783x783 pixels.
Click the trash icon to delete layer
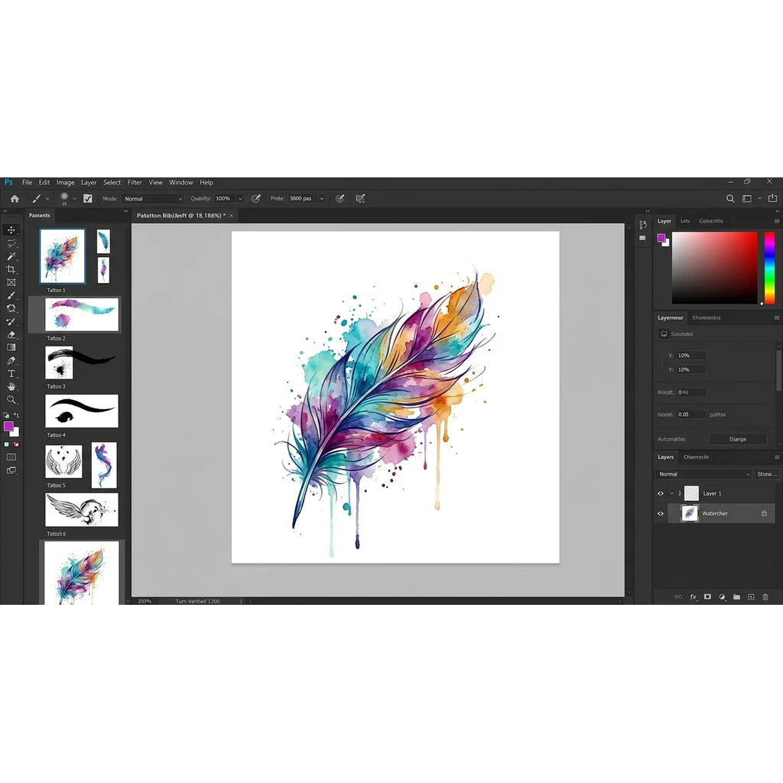pos(765,596)
